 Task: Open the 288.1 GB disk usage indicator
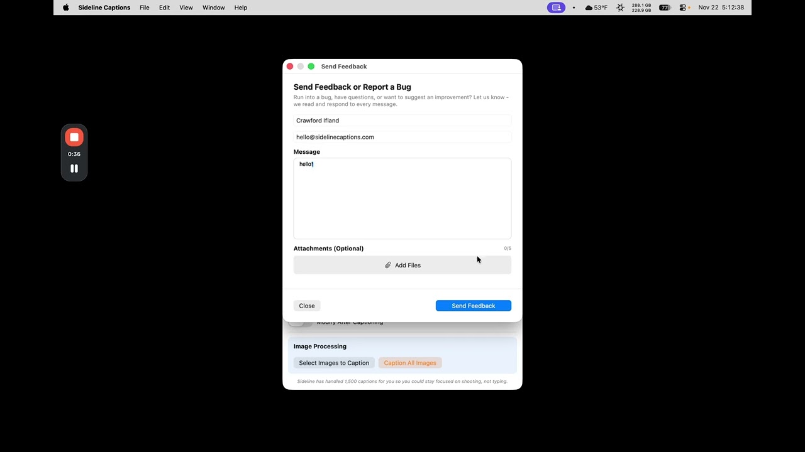pos(641,8)
